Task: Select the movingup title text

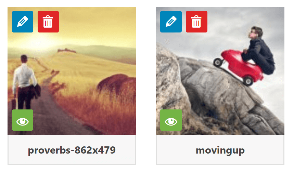Action: (x=220, y=150)
